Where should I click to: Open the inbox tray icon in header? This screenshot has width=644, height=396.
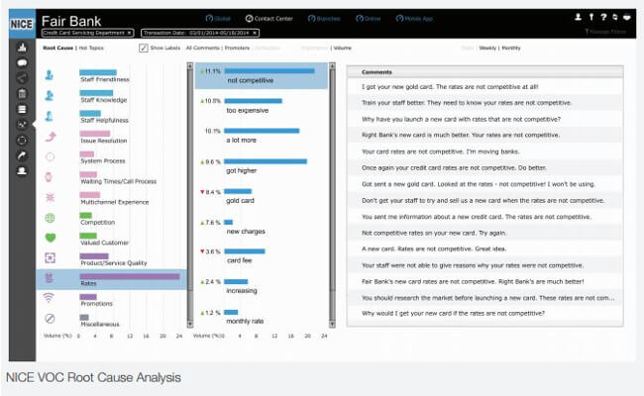pyautogui.click(x=627, y=17)
